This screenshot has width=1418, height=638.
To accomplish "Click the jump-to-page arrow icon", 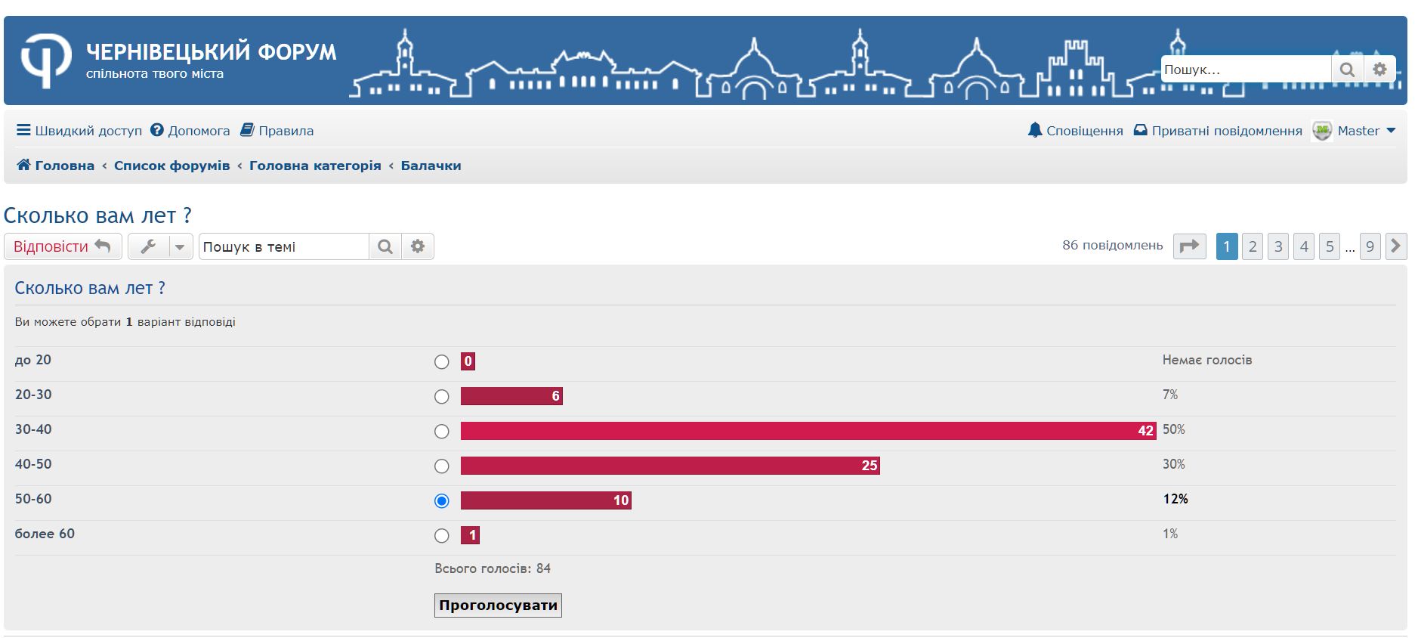I will point(1189,246).
